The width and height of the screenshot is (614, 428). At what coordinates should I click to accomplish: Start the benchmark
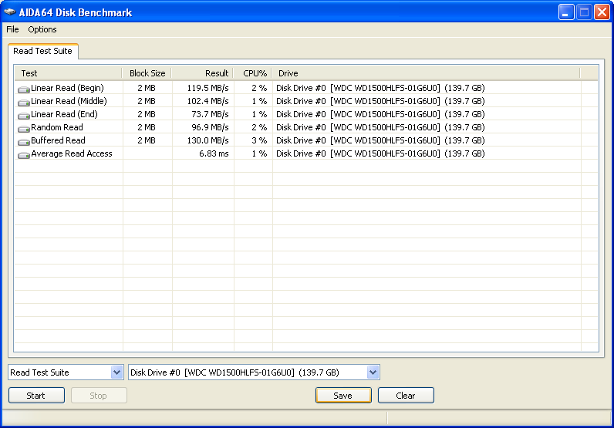coord(36,396)
